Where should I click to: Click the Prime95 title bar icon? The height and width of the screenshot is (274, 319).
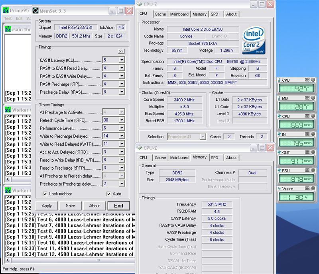[6, 10]
